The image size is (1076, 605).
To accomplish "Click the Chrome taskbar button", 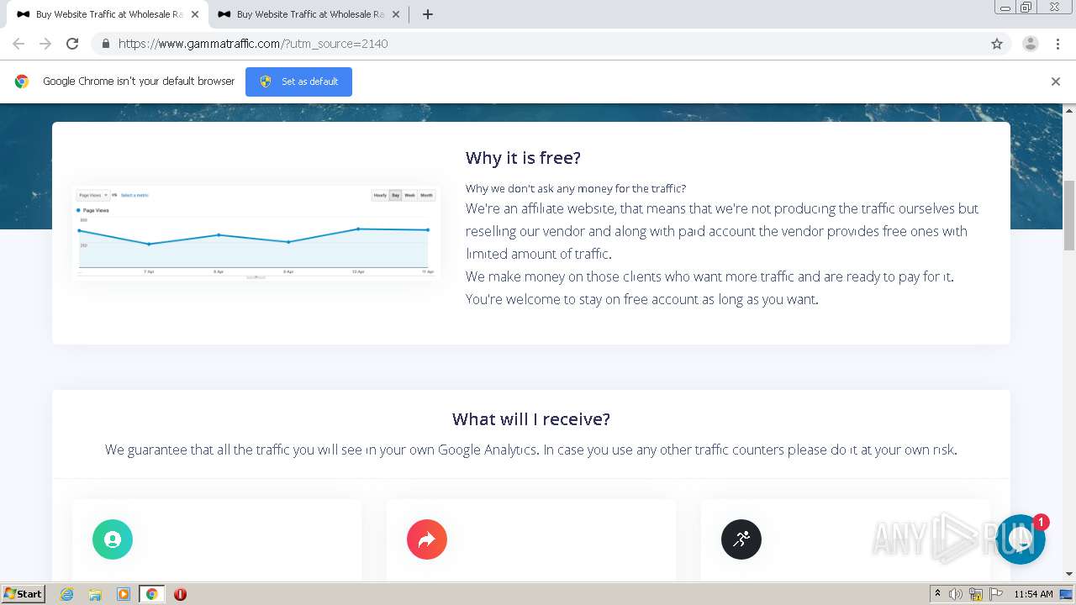I will pos(152,594).
